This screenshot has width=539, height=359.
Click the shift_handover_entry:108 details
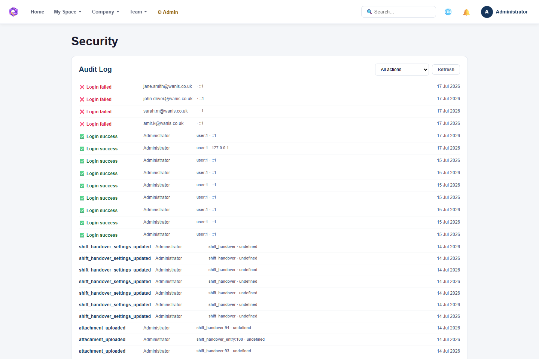coord(231,340)
